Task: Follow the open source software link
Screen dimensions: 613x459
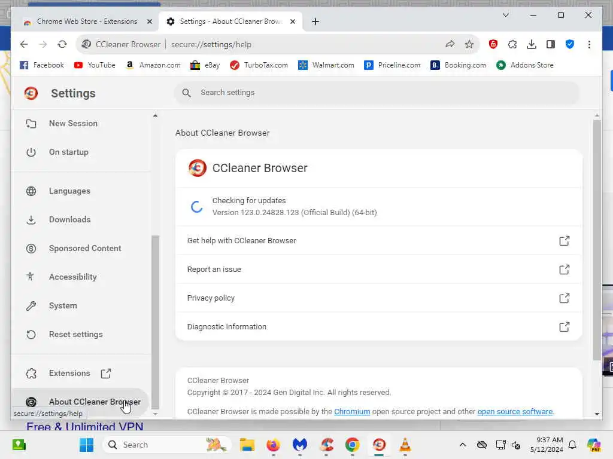Action: click(515, 411)
